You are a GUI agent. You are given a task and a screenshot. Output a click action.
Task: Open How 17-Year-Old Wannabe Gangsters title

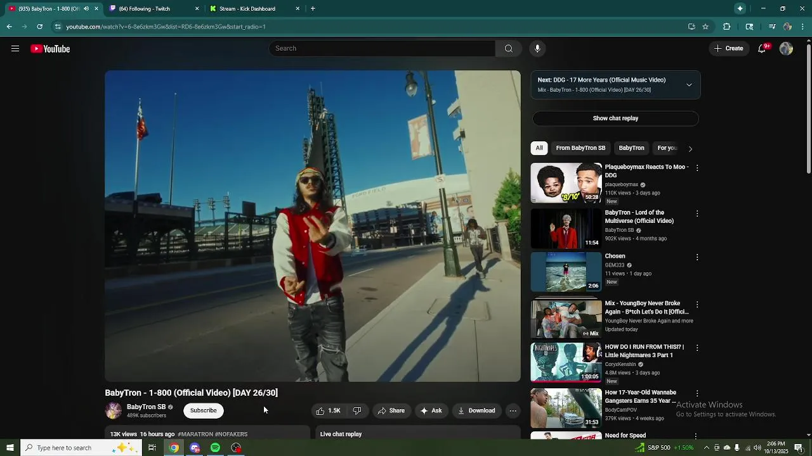(x=640, y=396)
